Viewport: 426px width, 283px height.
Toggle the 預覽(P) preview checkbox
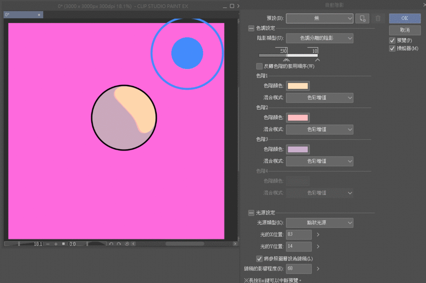point(392,40)
